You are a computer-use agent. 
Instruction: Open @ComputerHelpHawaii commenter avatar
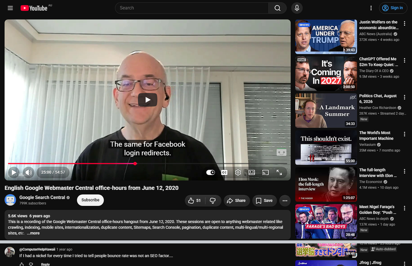[x=10, y=252]
